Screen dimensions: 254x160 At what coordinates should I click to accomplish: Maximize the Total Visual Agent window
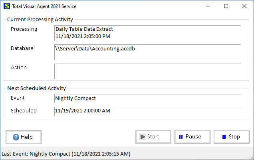226,6
